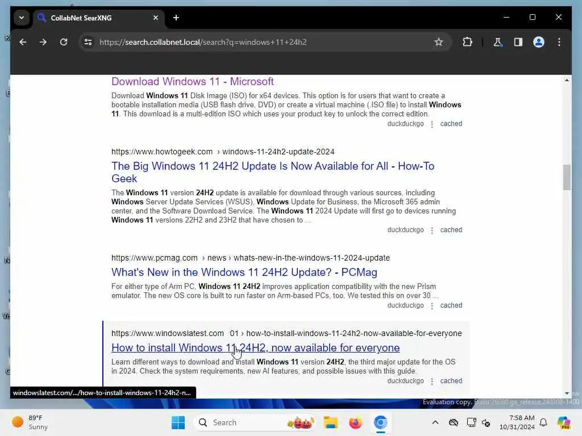Click the scrollbar down arrow

[567, 393]
